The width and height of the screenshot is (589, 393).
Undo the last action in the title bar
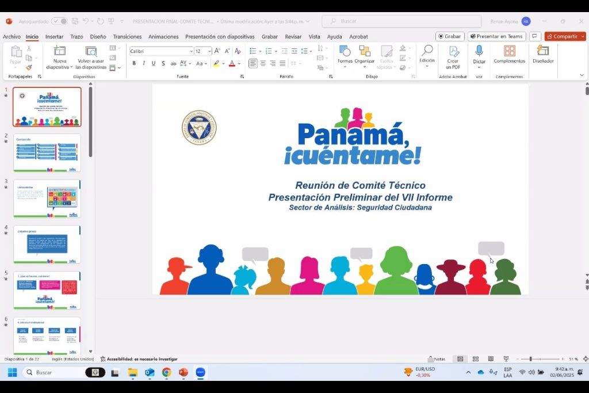(x=86, y=21)
